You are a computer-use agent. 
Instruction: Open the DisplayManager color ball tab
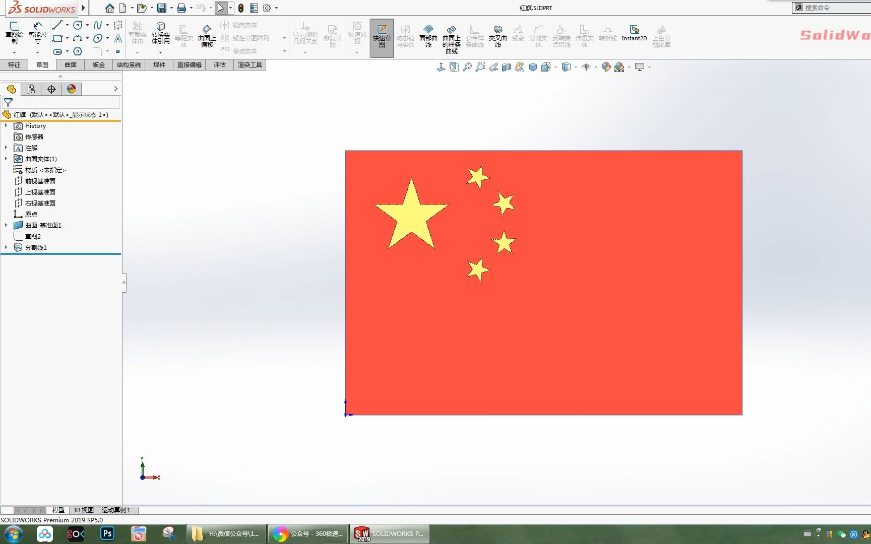[x=72, y=89]
